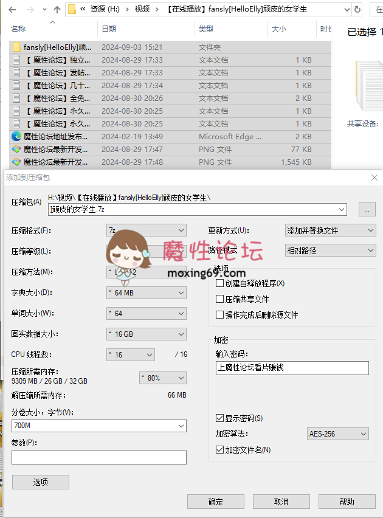This screenshot has width=383, height=518.
Task: Expand the dictionary size 64 MB dropdown
Action: (146, 293)
